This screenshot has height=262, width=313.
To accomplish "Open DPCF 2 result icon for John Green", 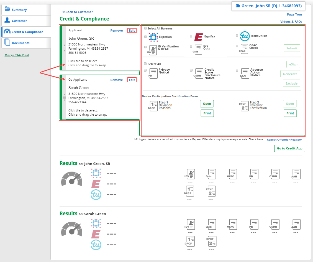I will coord(212,191).
